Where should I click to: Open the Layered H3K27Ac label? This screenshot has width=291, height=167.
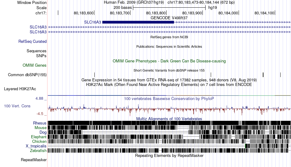pyautogui.click(x=20, y=89)
